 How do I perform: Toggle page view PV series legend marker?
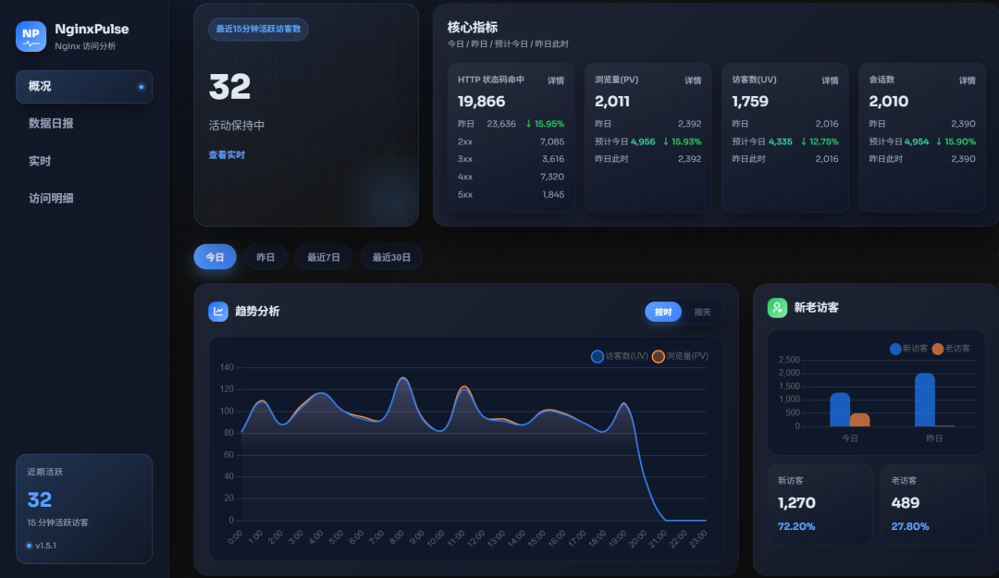659,356
